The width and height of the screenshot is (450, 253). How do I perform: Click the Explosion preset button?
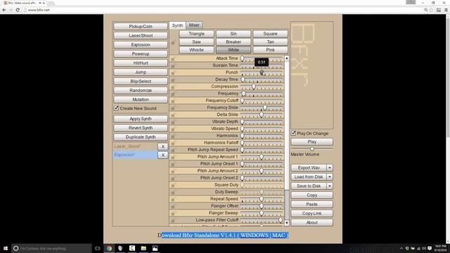click(141, 45)
